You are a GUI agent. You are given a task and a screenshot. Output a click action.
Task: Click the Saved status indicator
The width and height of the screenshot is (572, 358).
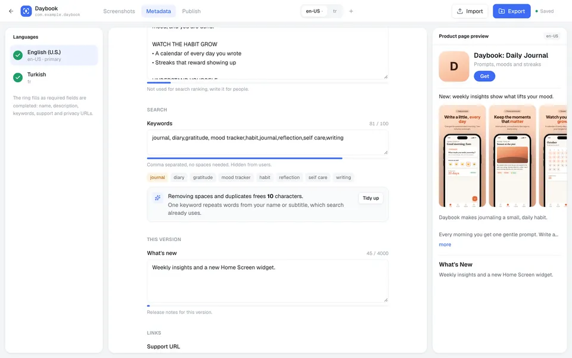tap(544, 11)
